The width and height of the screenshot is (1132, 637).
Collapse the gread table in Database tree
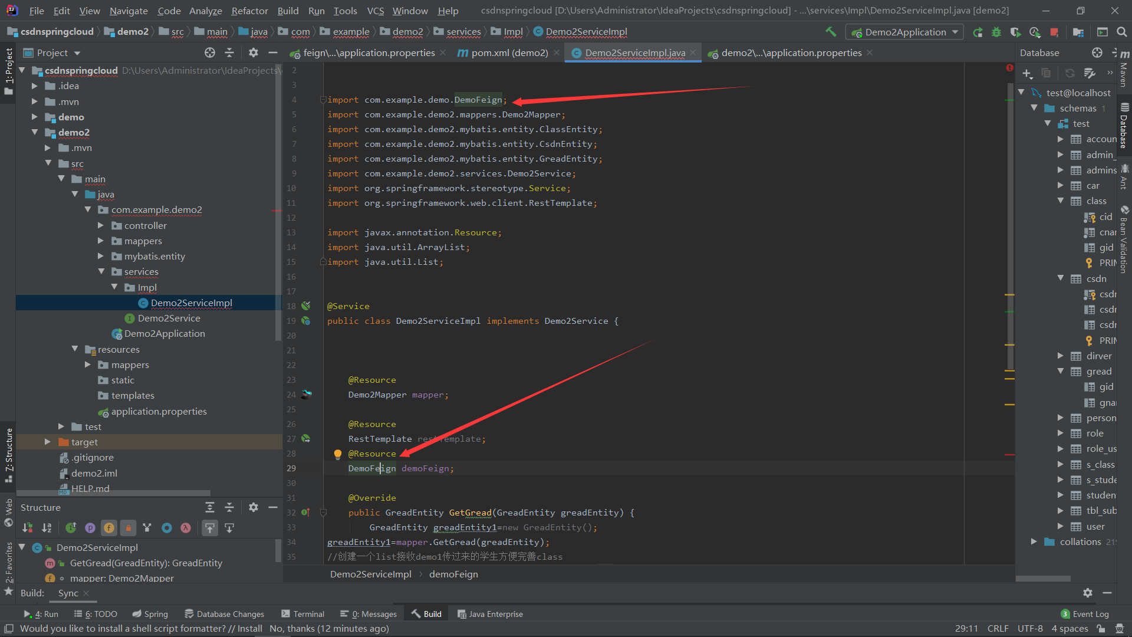[x=1060, y=371]
